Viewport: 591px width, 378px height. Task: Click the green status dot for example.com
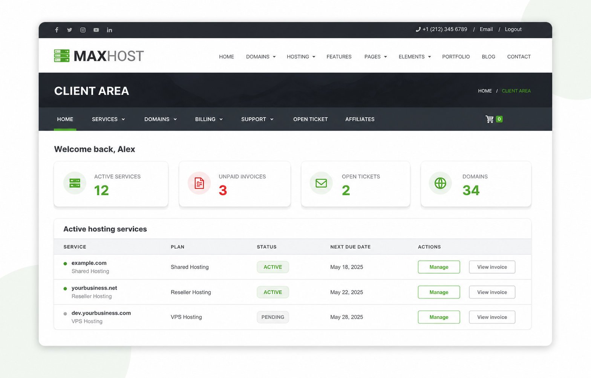click(x=65, y=263)
